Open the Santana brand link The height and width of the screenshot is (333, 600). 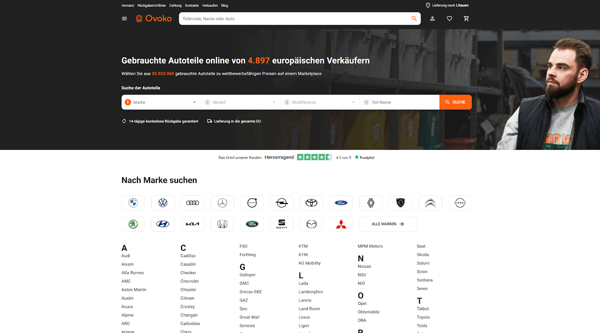click(x=424, y=280)
